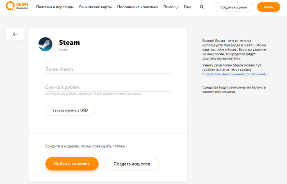This screenshot has width=287, height=184.
Task: Open the Платежи и переводы menu
Action: coord(55,7)
